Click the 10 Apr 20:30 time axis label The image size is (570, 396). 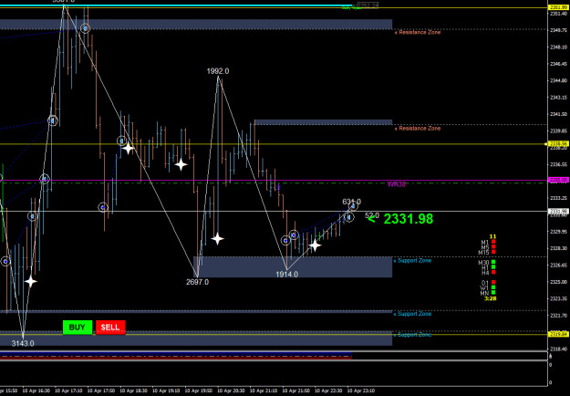pos(231,391)
